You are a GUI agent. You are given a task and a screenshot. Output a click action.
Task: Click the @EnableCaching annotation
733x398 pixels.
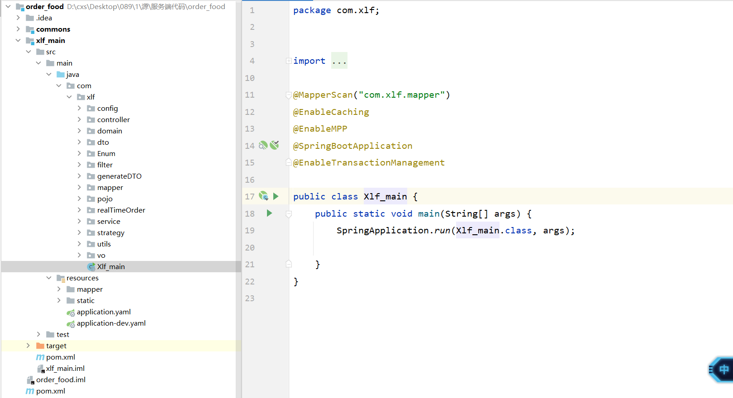pyautogui.click(x=331, y=112)
